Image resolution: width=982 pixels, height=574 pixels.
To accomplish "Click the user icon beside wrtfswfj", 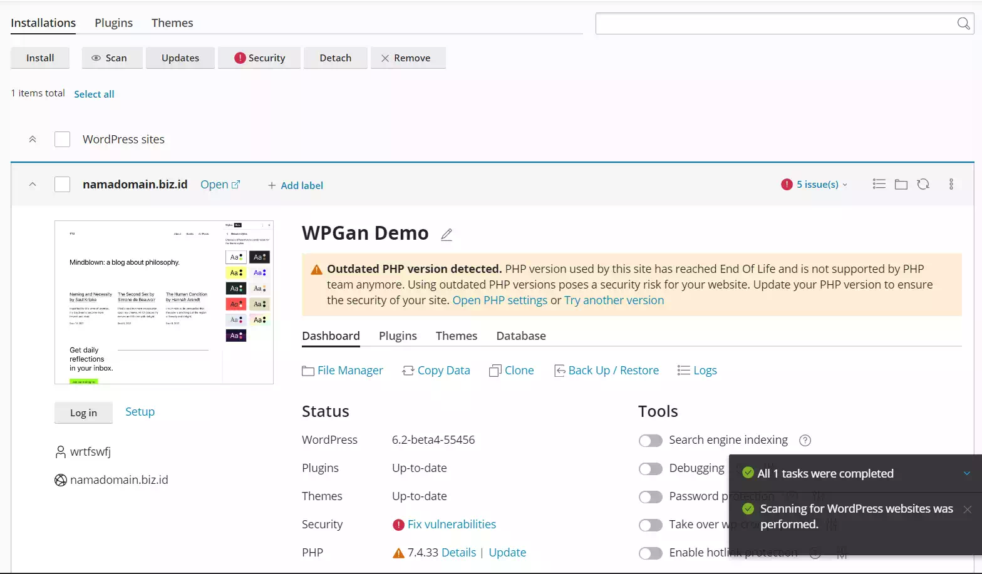I will pyautogui.click(x=61, y=451).
